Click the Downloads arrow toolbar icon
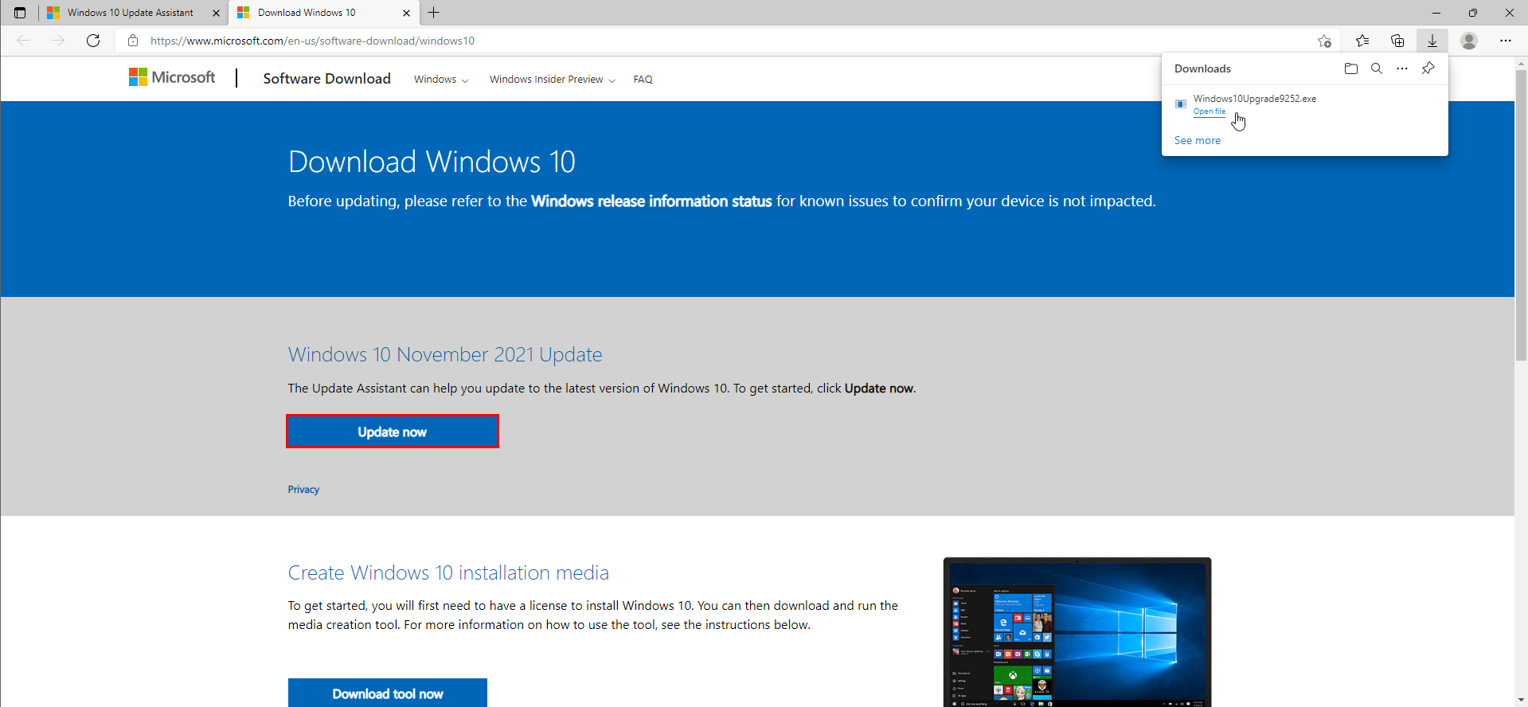 click(x=1432, y=41)
